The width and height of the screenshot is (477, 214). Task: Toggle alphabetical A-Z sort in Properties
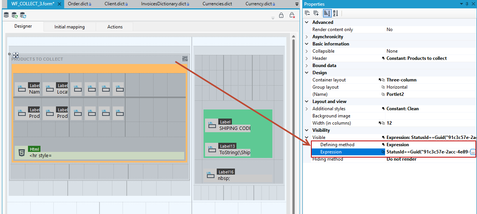click(x=336, y=13)
